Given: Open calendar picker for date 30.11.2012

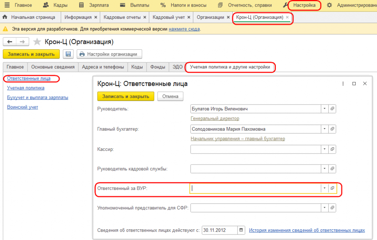Looking at the screenshot, I should click(x=241, y=230).
